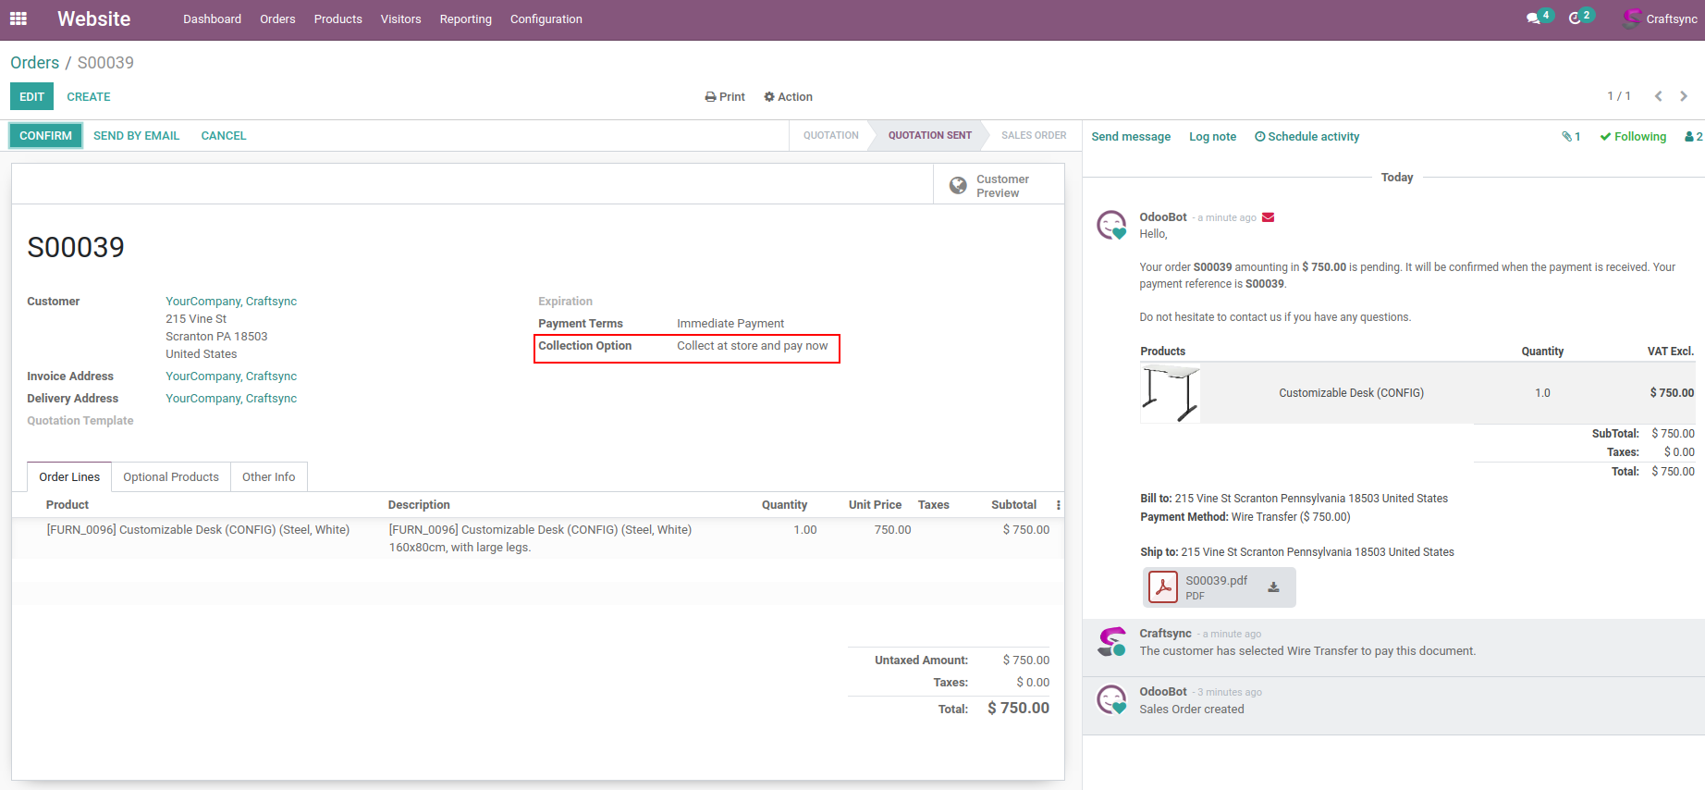Download the S00039.pdf attachment
The image size is (1705, 790).
pos(1273,587)
